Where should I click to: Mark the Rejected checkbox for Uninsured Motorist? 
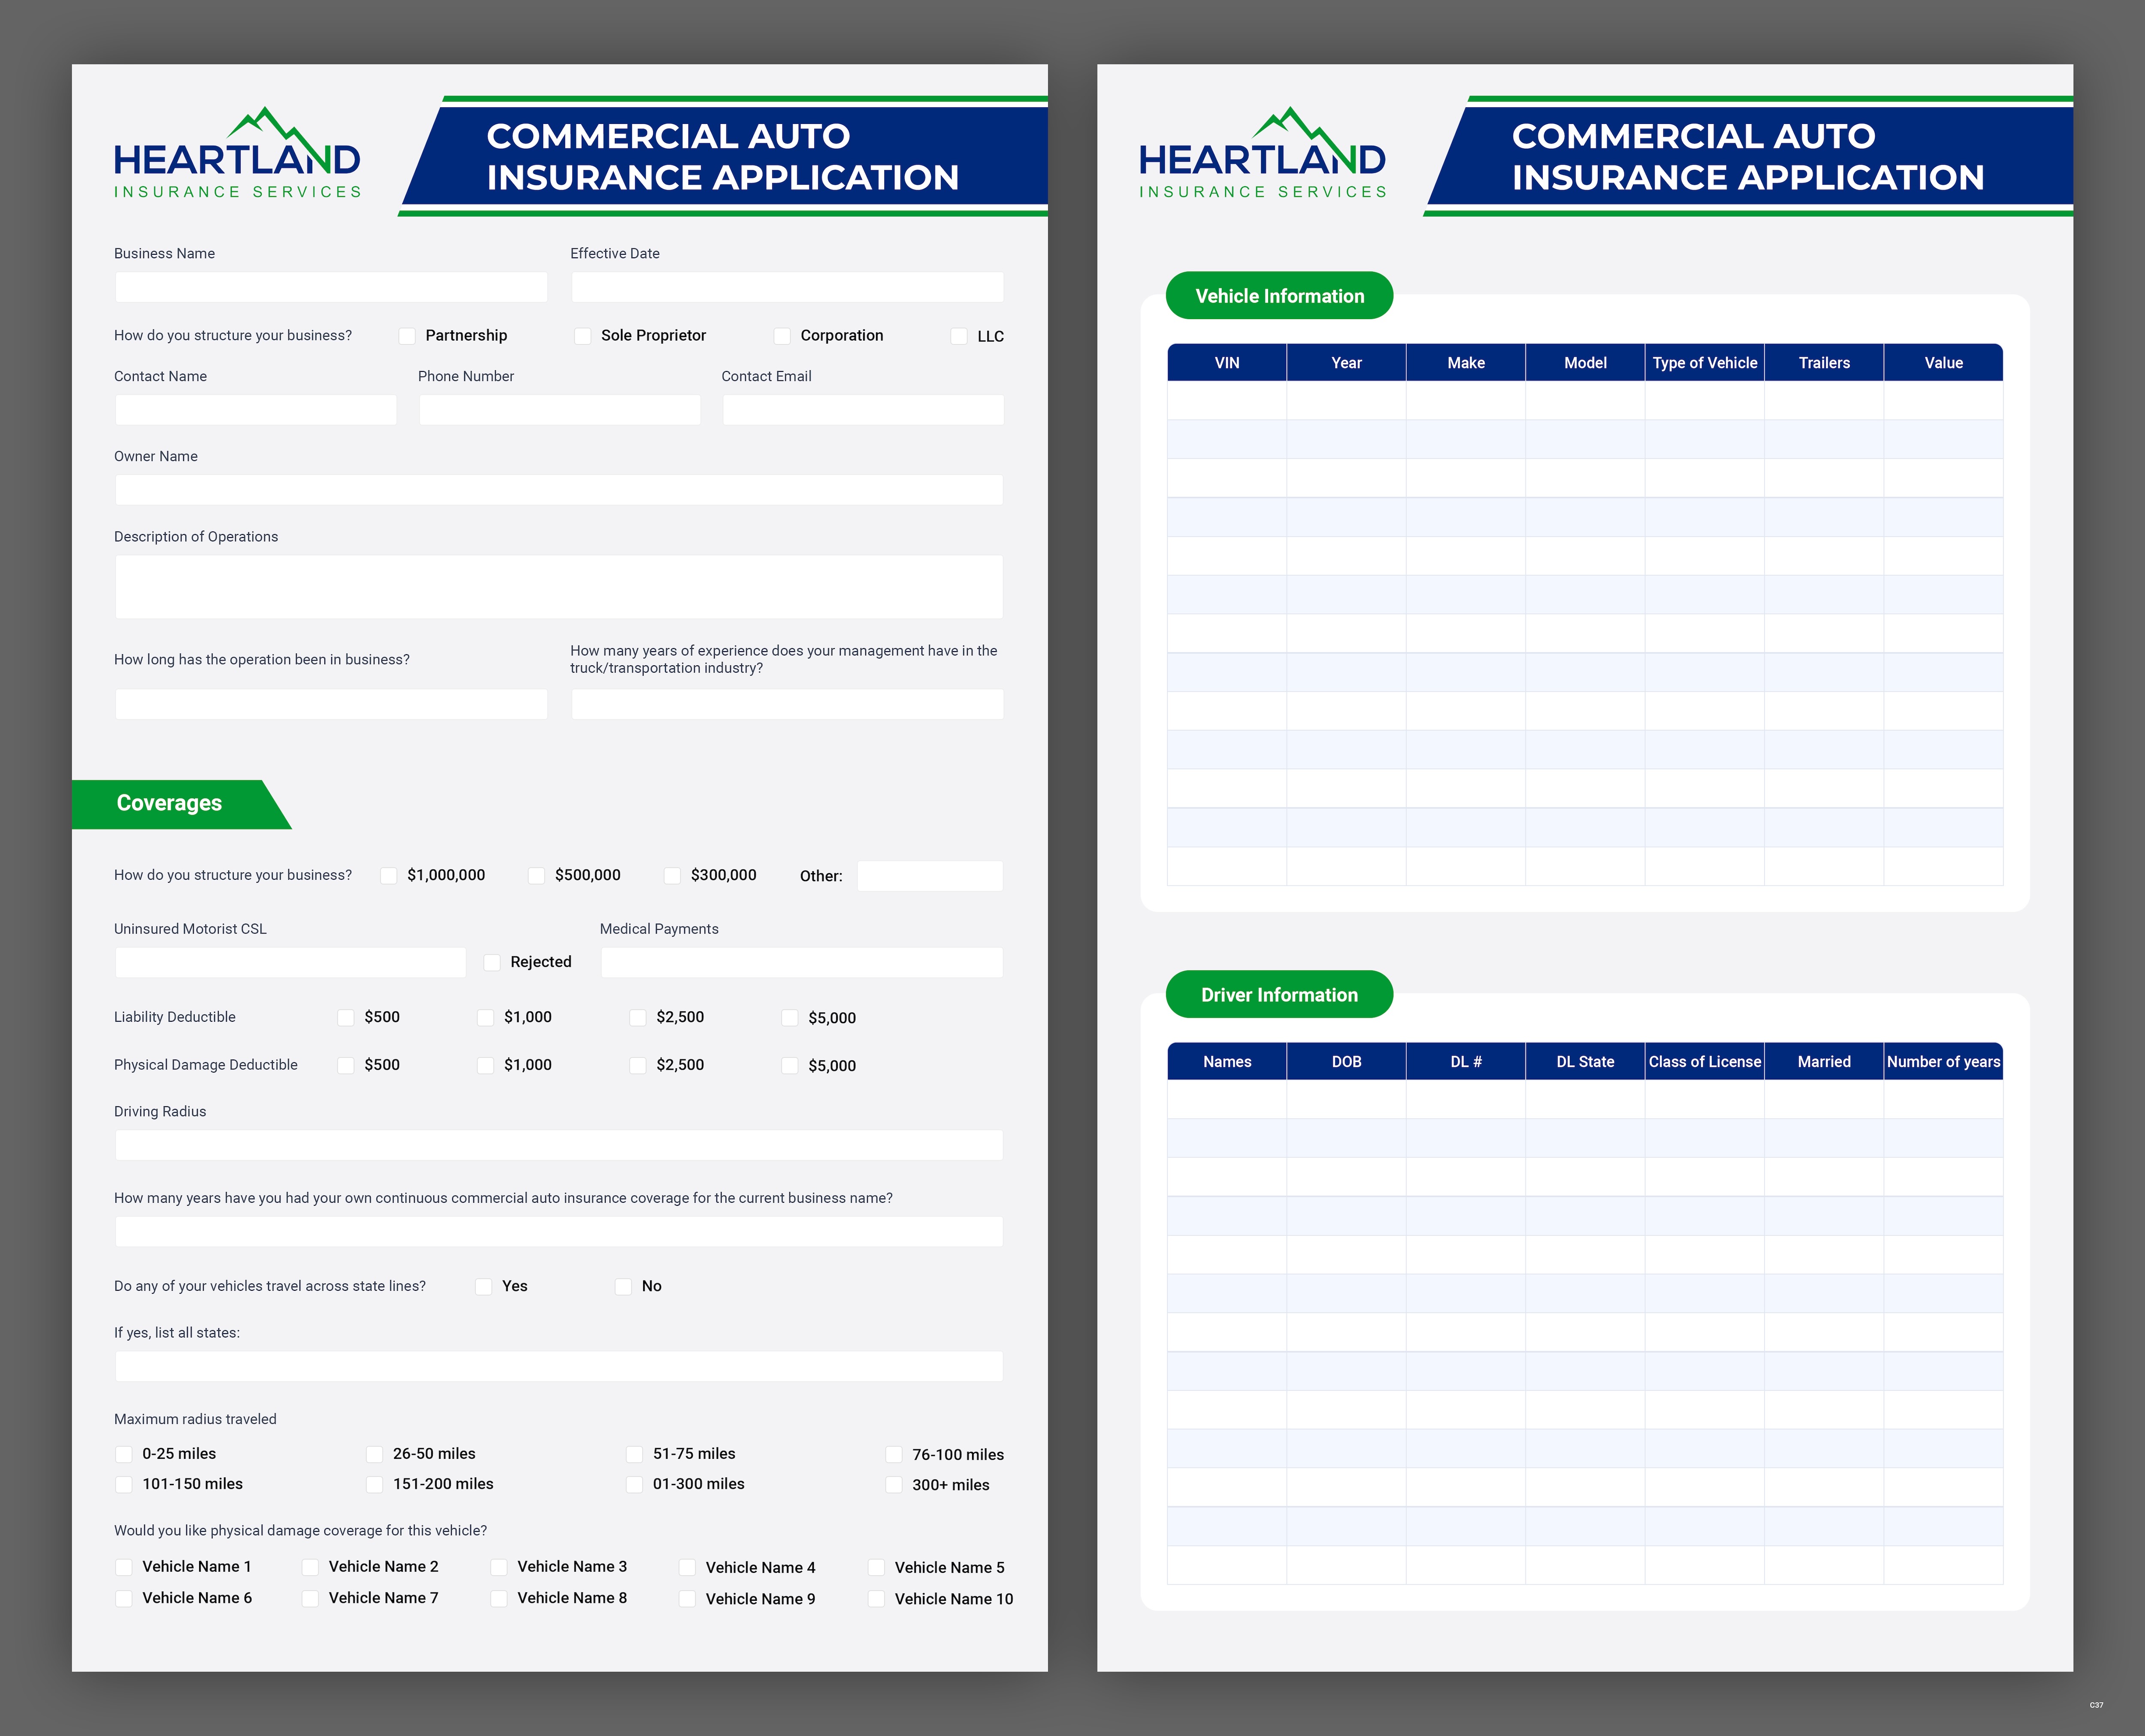(x=492, y=962)
